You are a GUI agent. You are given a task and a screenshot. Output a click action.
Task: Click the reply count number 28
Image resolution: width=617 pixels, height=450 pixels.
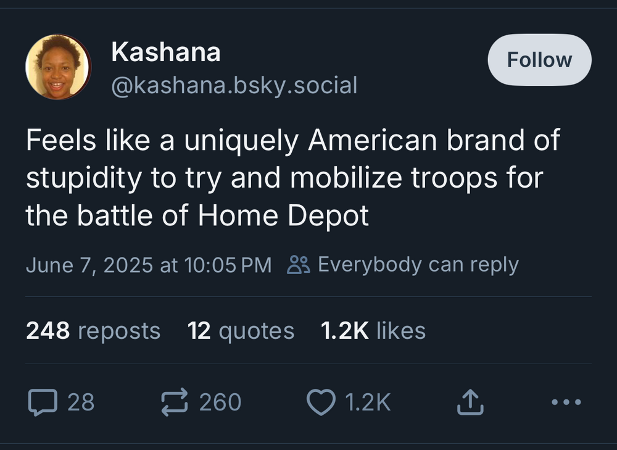coord(81,402)
